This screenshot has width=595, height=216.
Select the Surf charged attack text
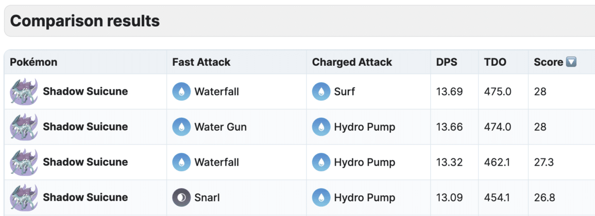coord(344,92)
